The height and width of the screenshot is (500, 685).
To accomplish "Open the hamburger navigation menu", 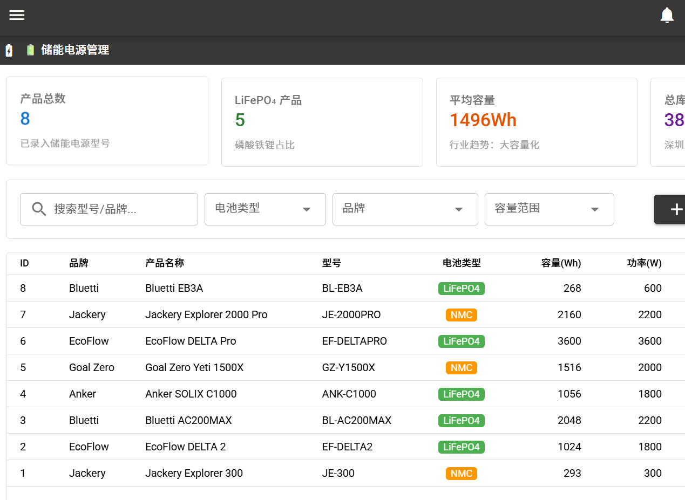I will coord(17,15).
